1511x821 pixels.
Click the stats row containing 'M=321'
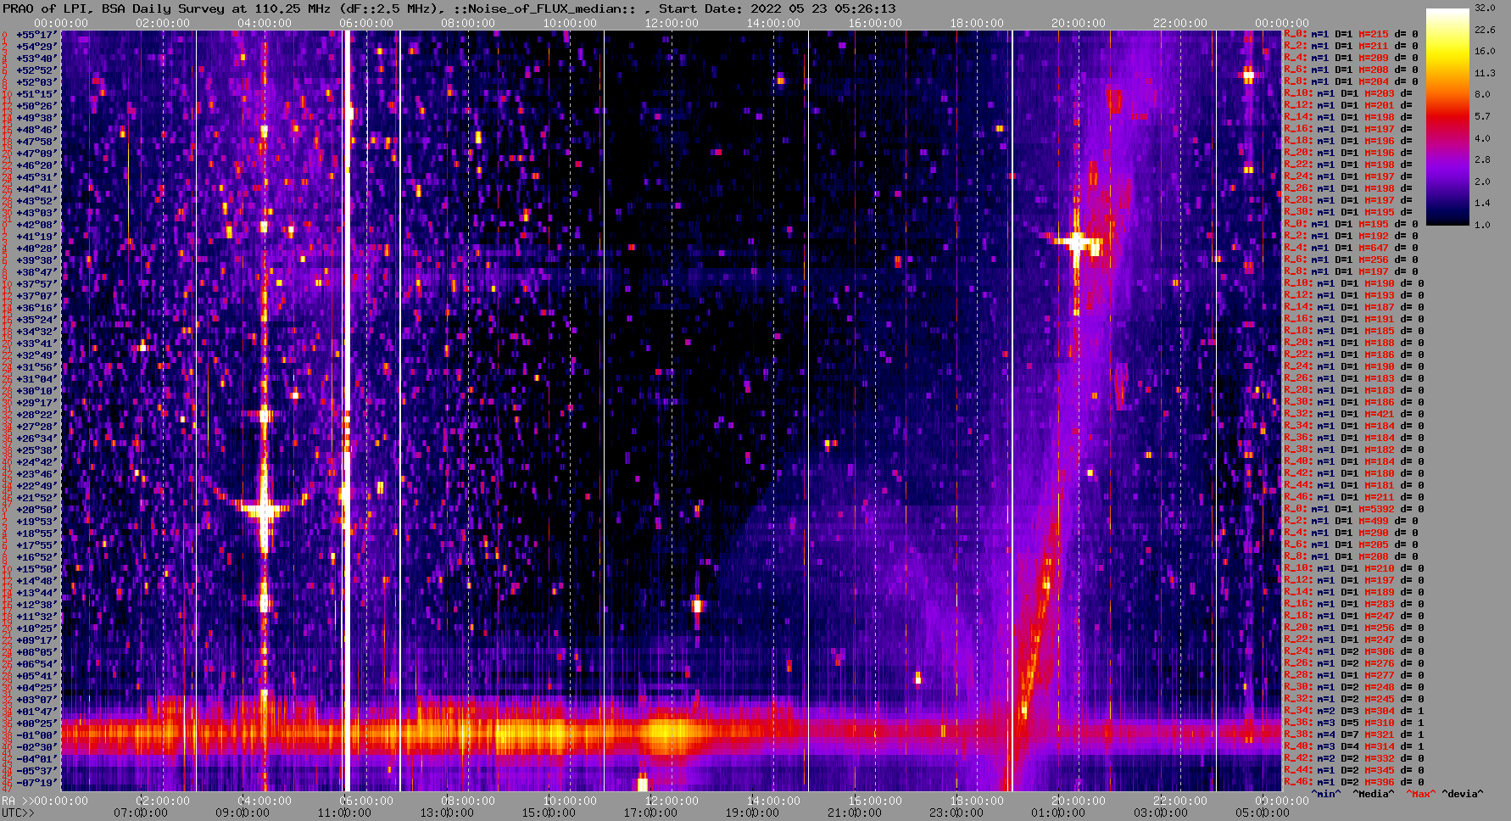coord(1354,734)
